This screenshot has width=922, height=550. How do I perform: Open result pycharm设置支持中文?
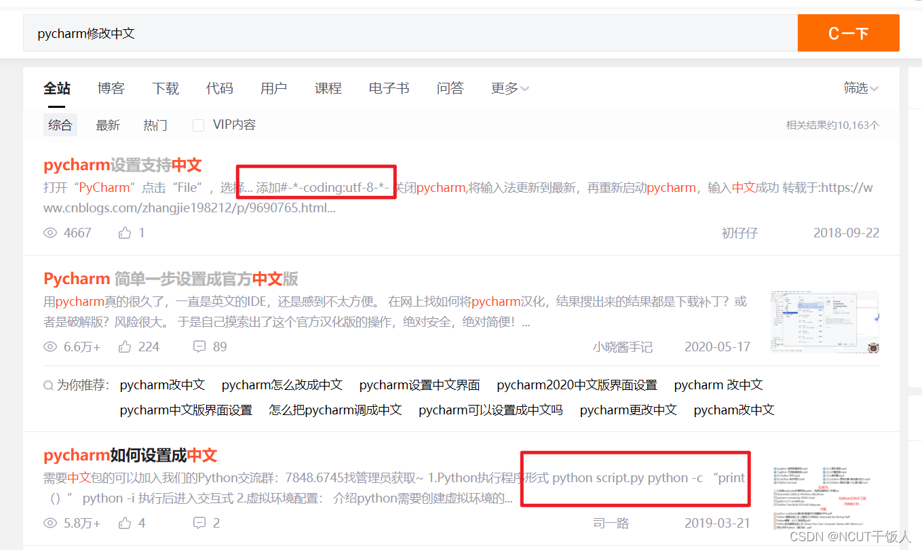tap(123, 165)
